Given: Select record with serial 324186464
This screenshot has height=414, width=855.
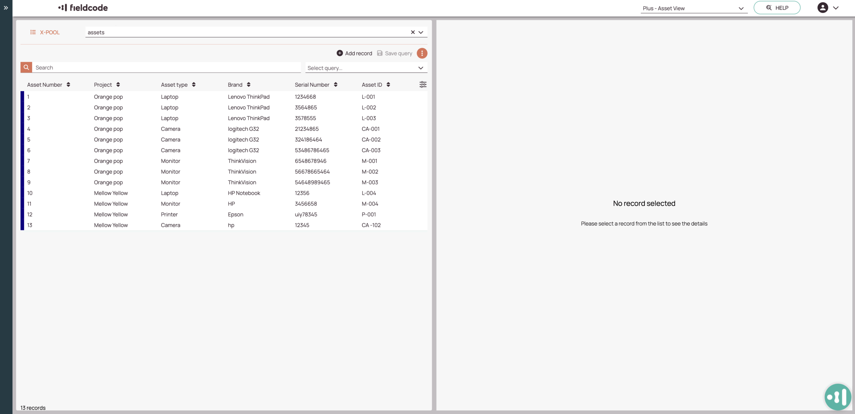Looking at the screenshot, I should (x=224, y=139).
